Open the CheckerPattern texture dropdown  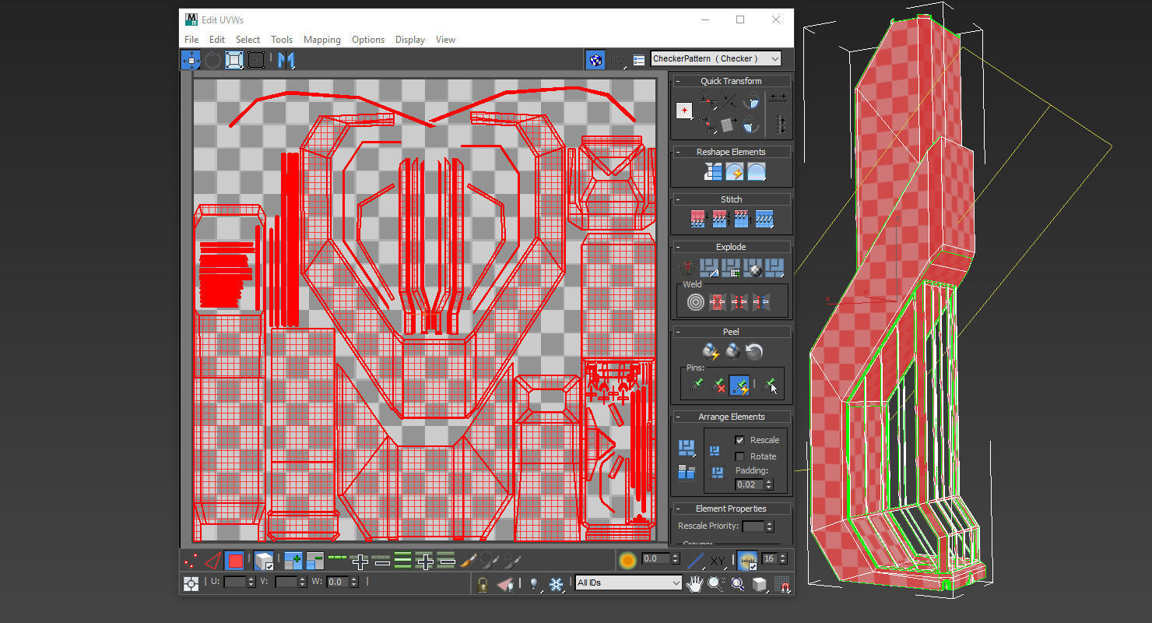tap(715, 58)
